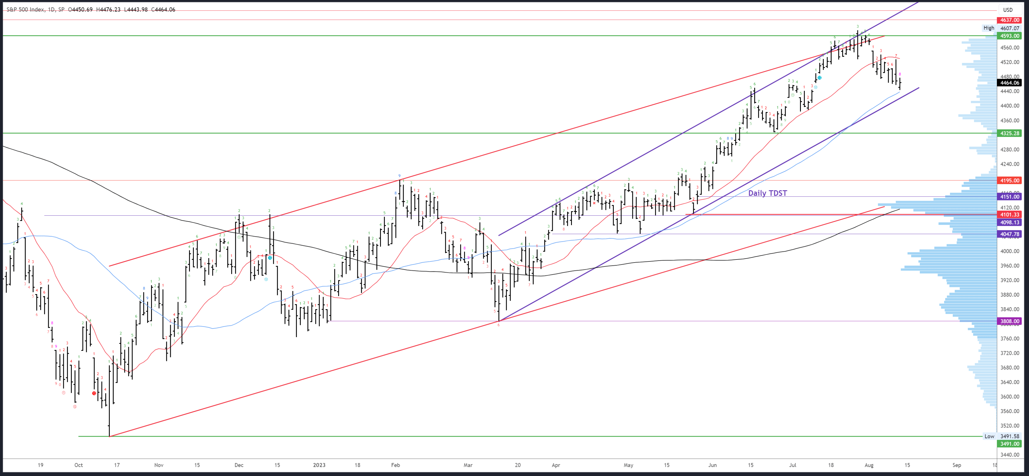Select the red 4101.33 price label
Image resolution: width=1029 pixels, height=476 pixels.
(1009, 215)
